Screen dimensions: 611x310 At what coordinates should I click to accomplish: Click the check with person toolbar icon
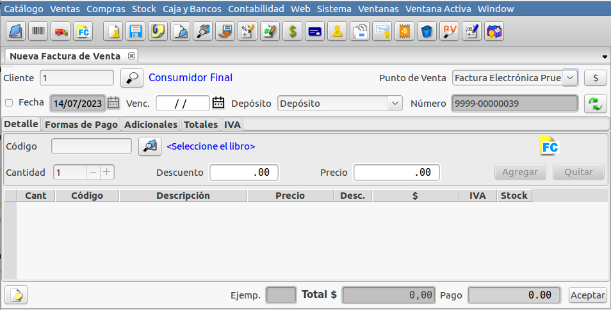tap(382, 31)
